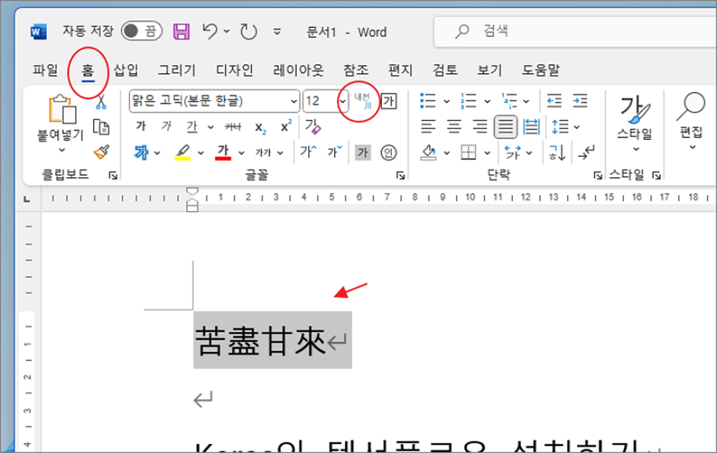Toggle italic formatting

[x=166, y=127]
